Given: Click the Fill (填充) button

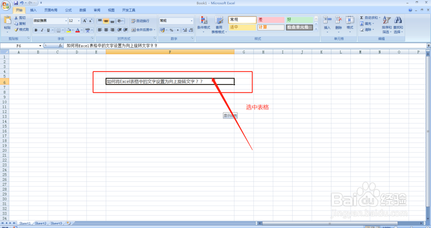Looking at the screenshot, I should pyautogui.click(x=367, y=24).
